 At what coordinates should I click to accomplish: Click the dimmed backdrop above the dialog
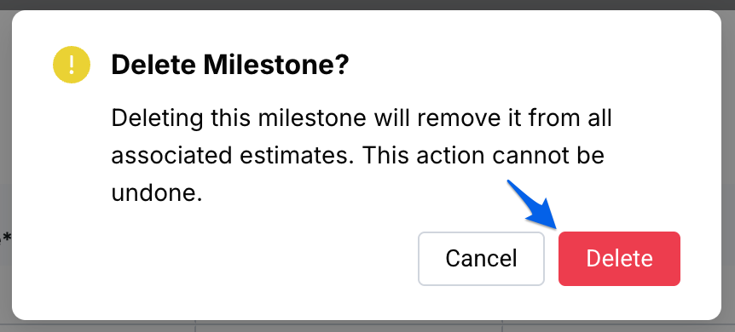(x=367, y=5)
